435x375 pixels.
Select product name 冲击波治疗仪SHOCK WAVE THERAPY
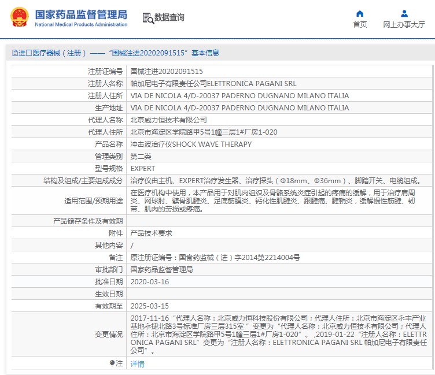[x=191, y=144]
